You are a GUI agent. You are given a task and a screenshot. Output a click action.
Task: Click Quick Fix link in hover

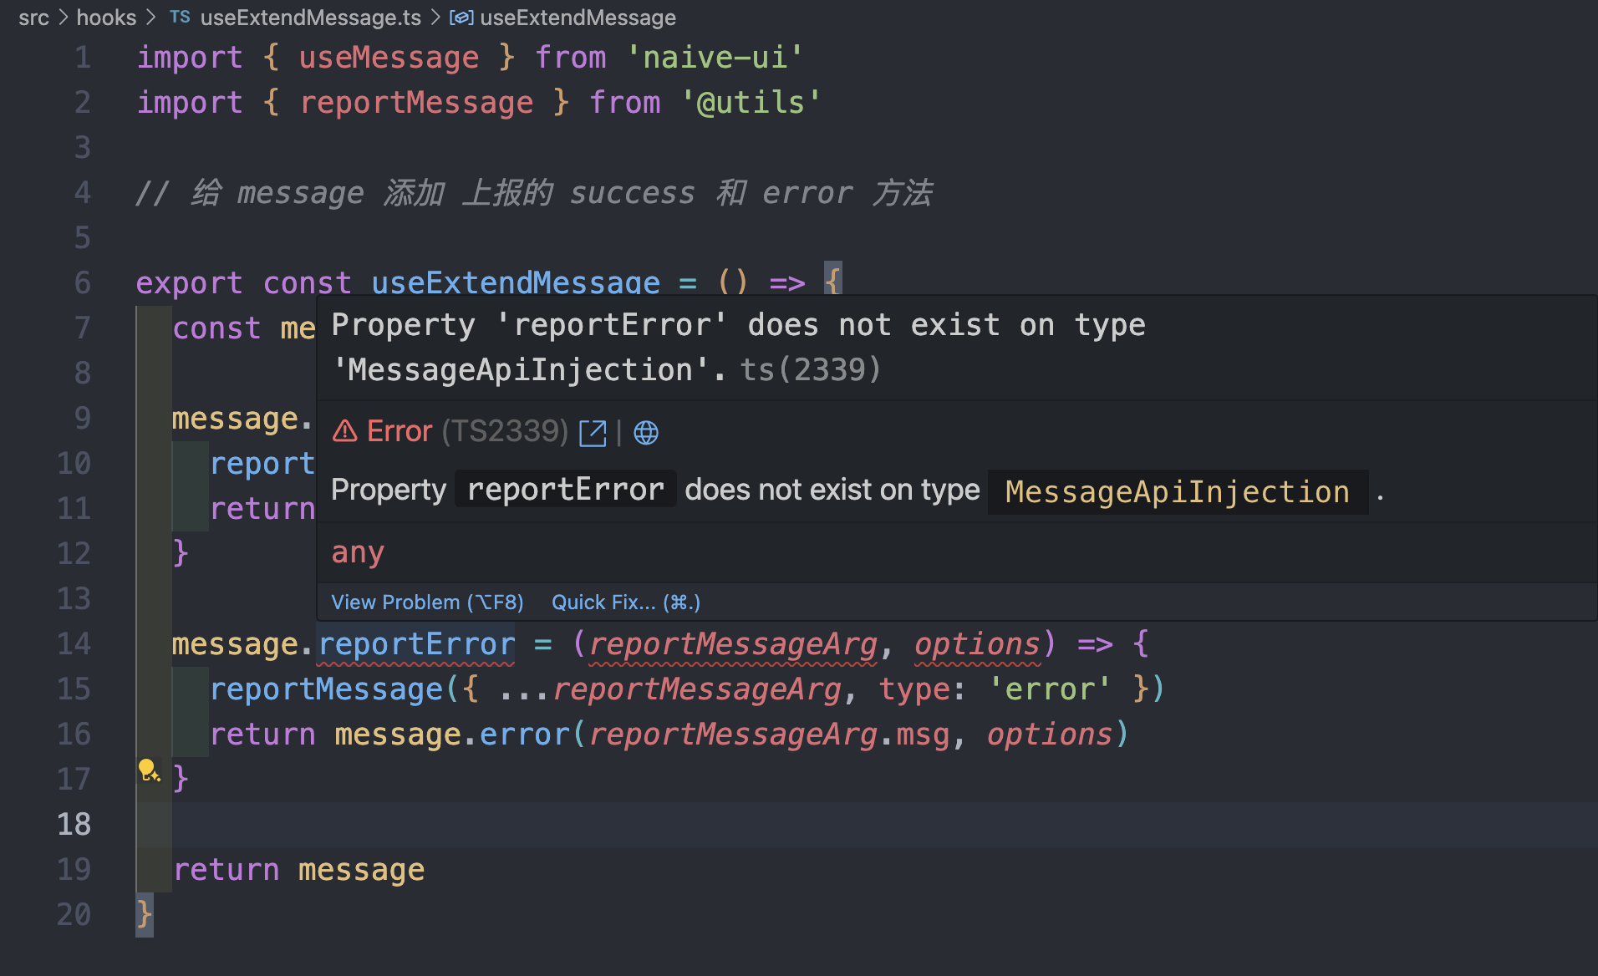pos(625,602)
